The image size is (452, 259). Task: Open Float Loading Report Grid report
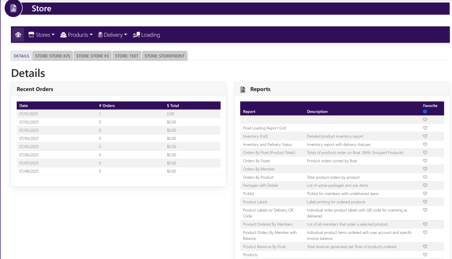[264, 128]
